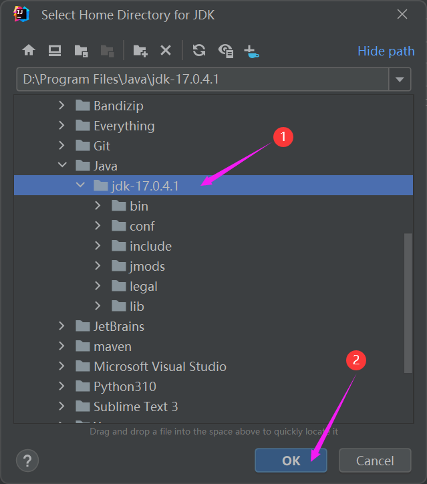Select the include subfolder
This screenshot has width=427, height=484.
tap(213, 246)
